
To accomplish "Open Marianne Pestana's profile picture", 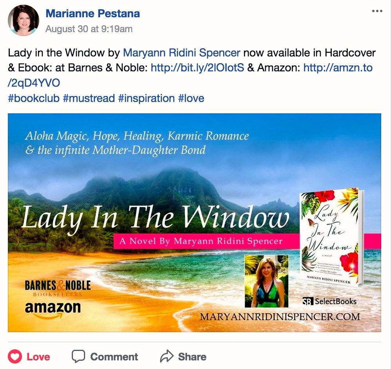I will click(x=23, y=20).
